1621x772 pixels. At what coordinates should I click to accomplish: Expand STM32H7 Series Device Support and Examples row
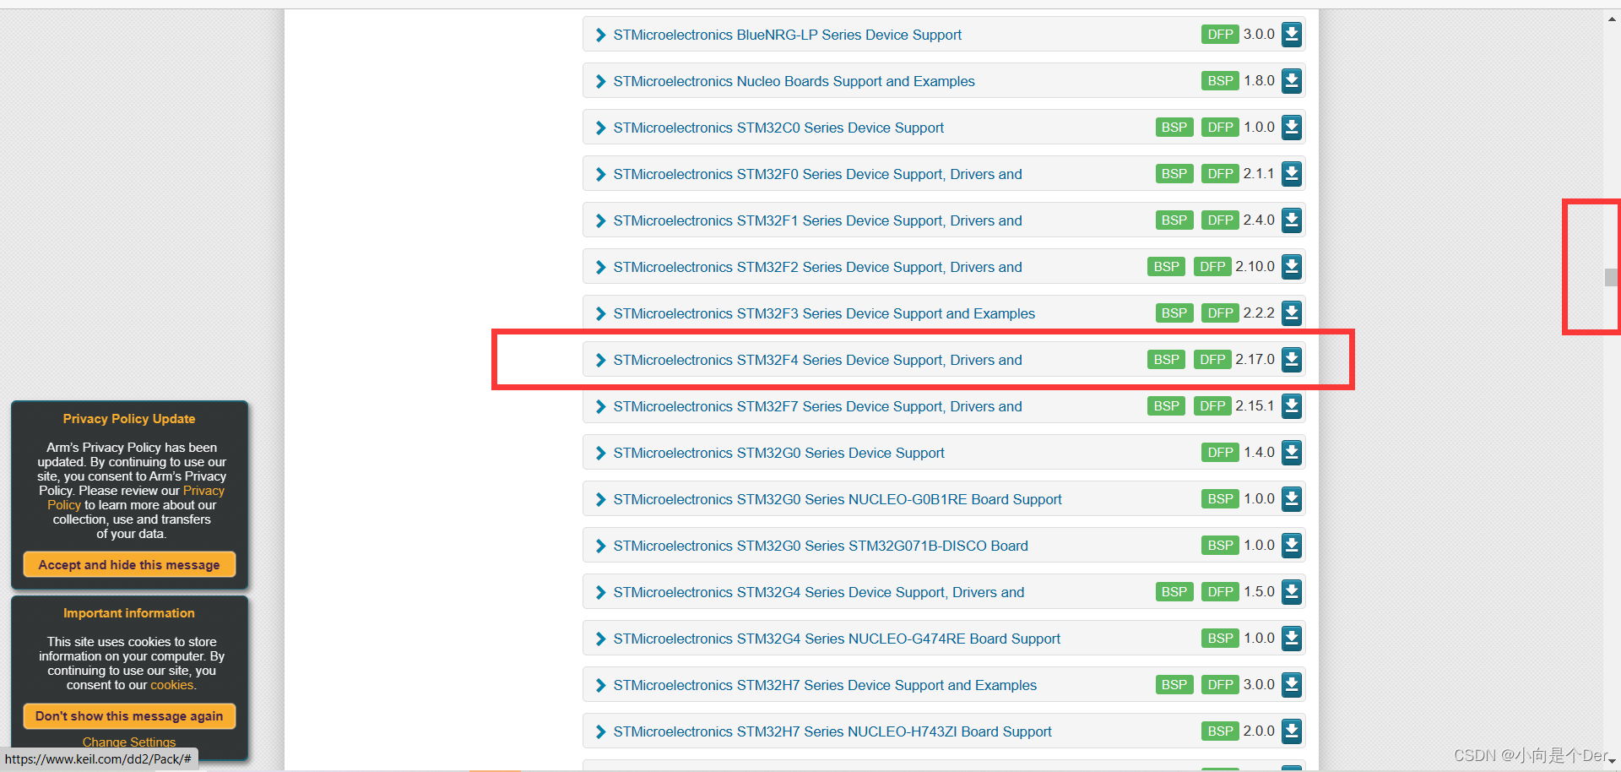[600, 685]
